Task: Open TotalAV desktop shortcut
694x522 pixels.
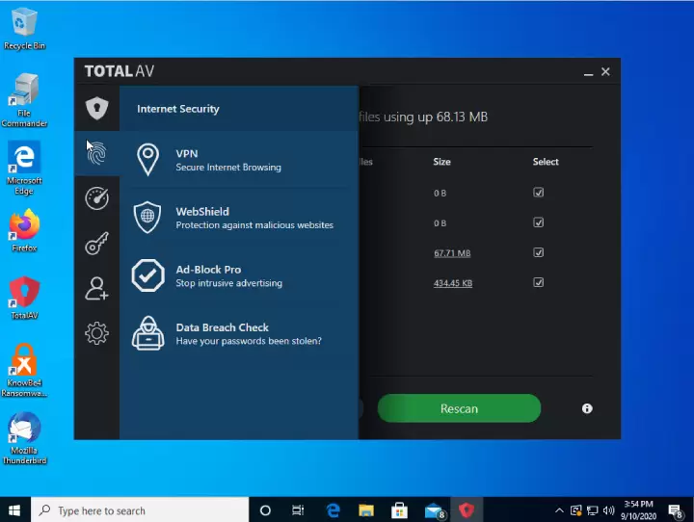Action: (x=24, y=299)
